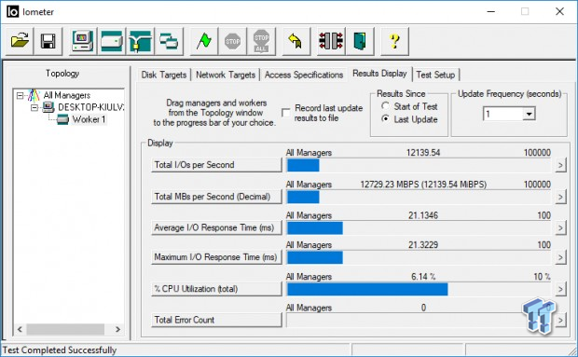Select Worker 1 in topology

pos(89,119)
